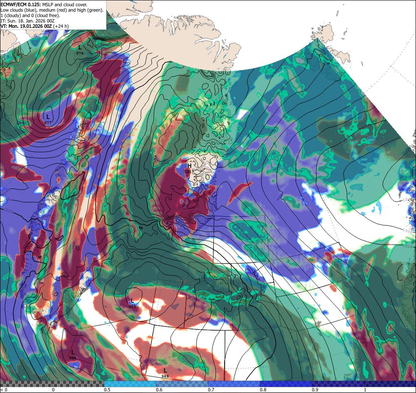
Task: Click the text '1 (cloudy) and 0 (cloud free).'
Action: pos(30,15)
